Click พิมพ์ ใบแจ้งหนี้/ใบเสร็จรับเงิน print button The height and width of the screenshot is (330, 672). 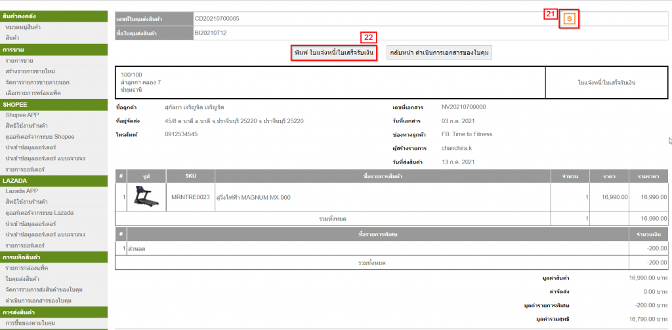[334, 52]
